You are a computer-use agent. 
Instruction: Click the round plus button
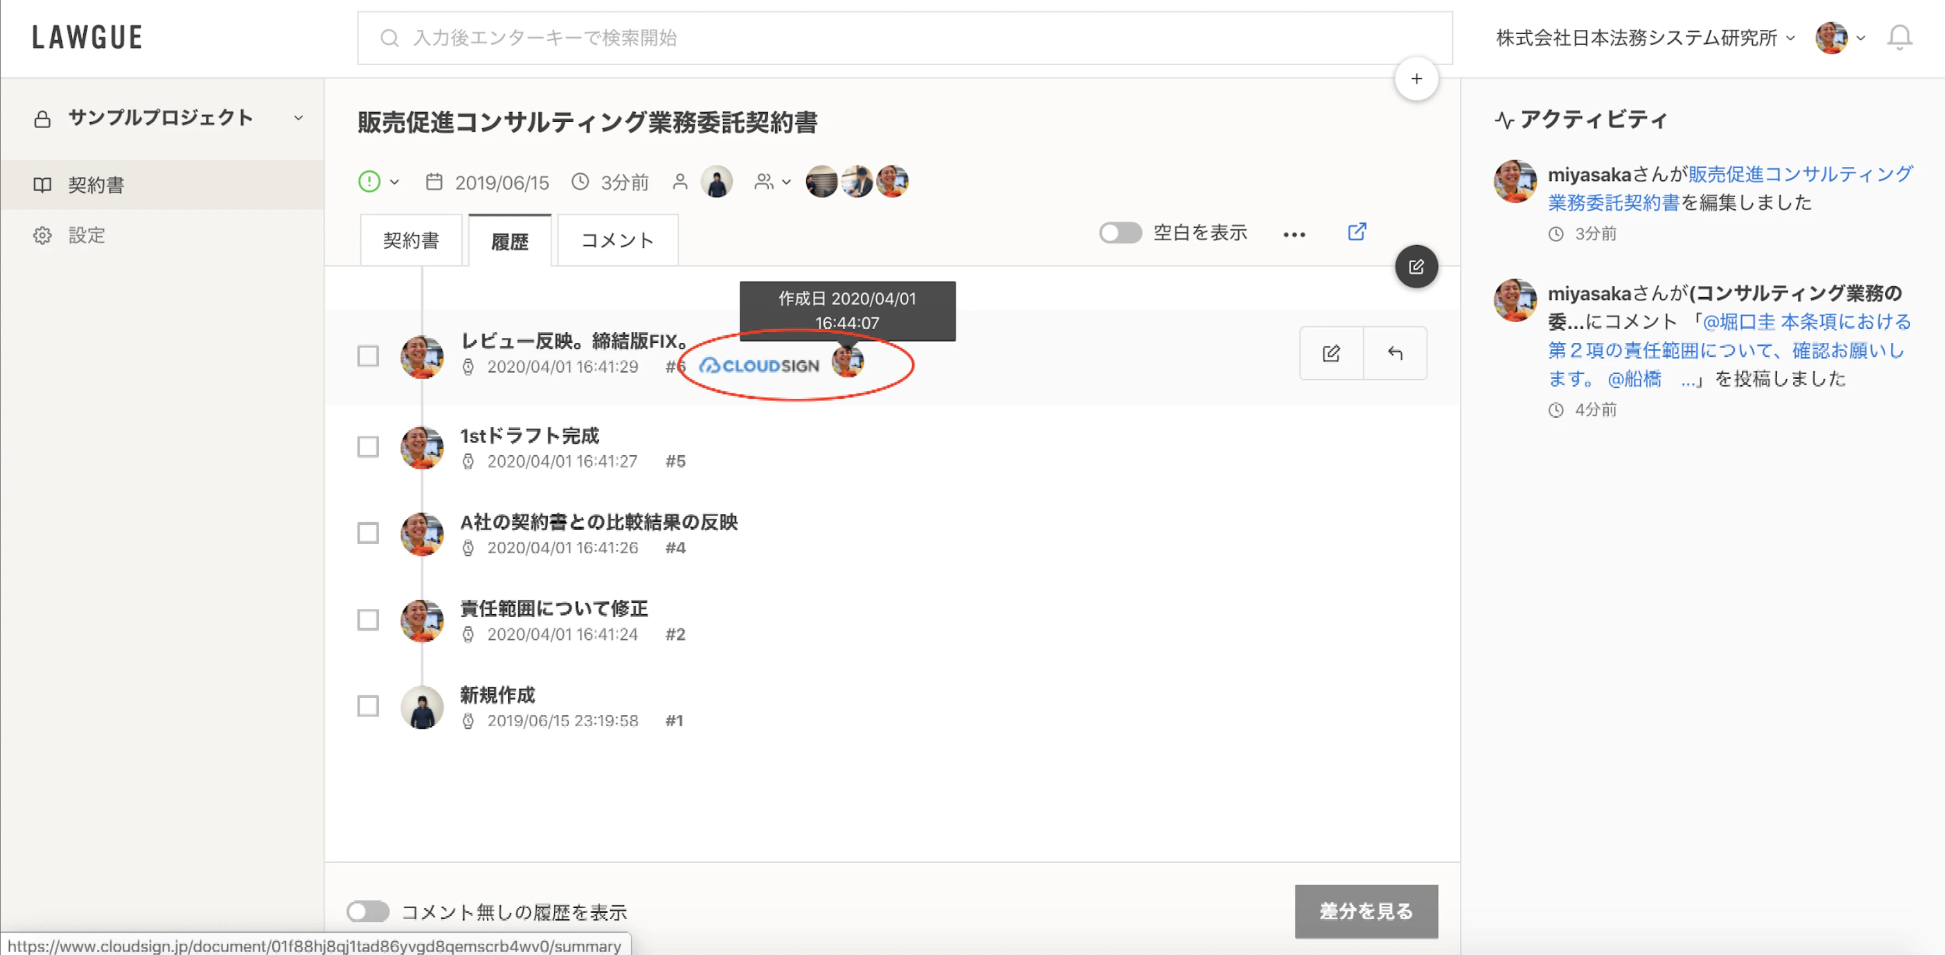coord(1416,79)
